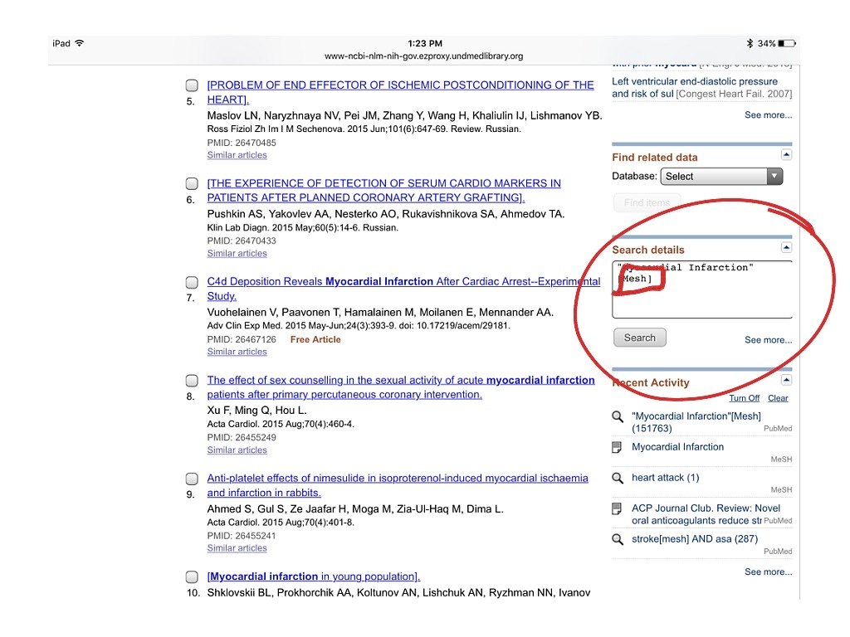850x637 pixels.
Task: Tap the 1:23 PM clock
Action: point(425,43)
